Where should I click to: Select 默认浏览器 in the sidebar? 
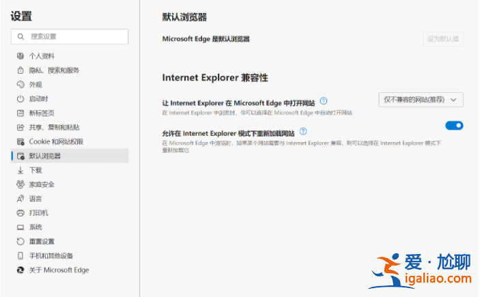coord(70,156)
